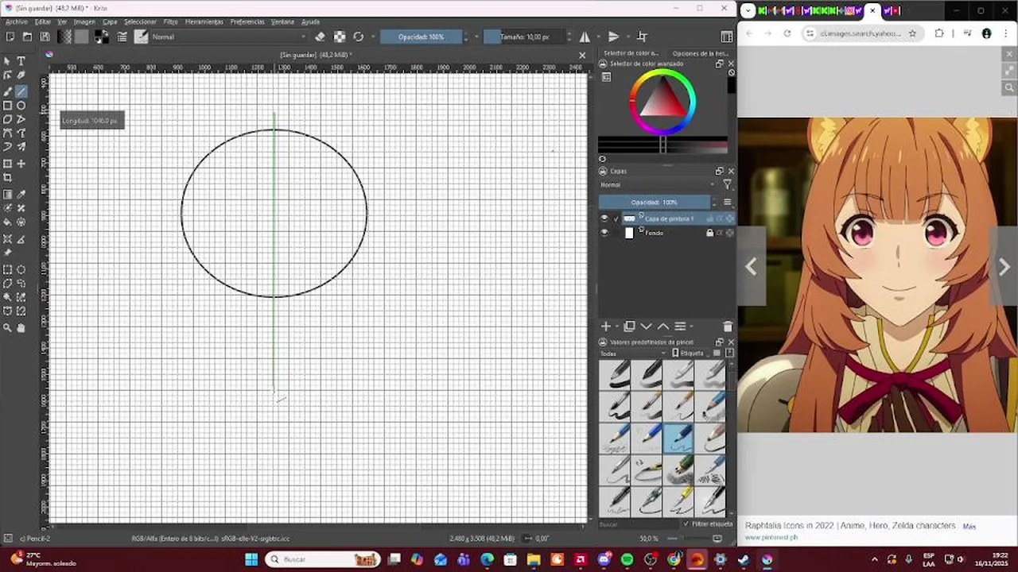The height and width of the screenshot is (572, 1018).
Task: Select the Elliptical Selection tool
Action: [21, 269]
